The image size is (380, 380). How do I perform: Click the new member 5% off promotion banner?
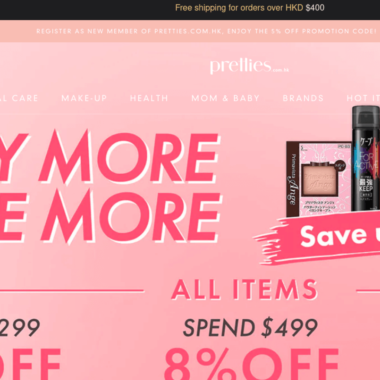(206, 31)
